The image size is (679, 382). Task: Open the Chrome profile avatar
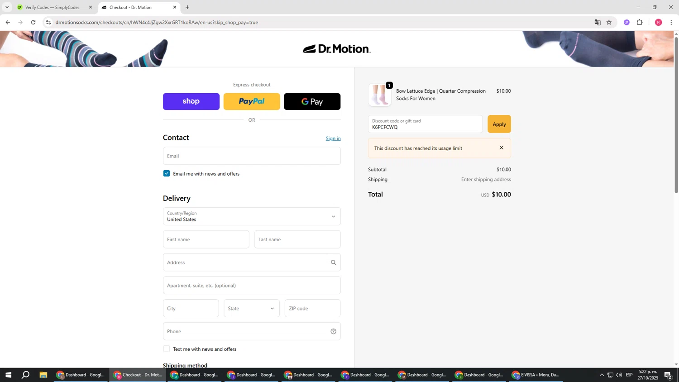pos(659,22)
